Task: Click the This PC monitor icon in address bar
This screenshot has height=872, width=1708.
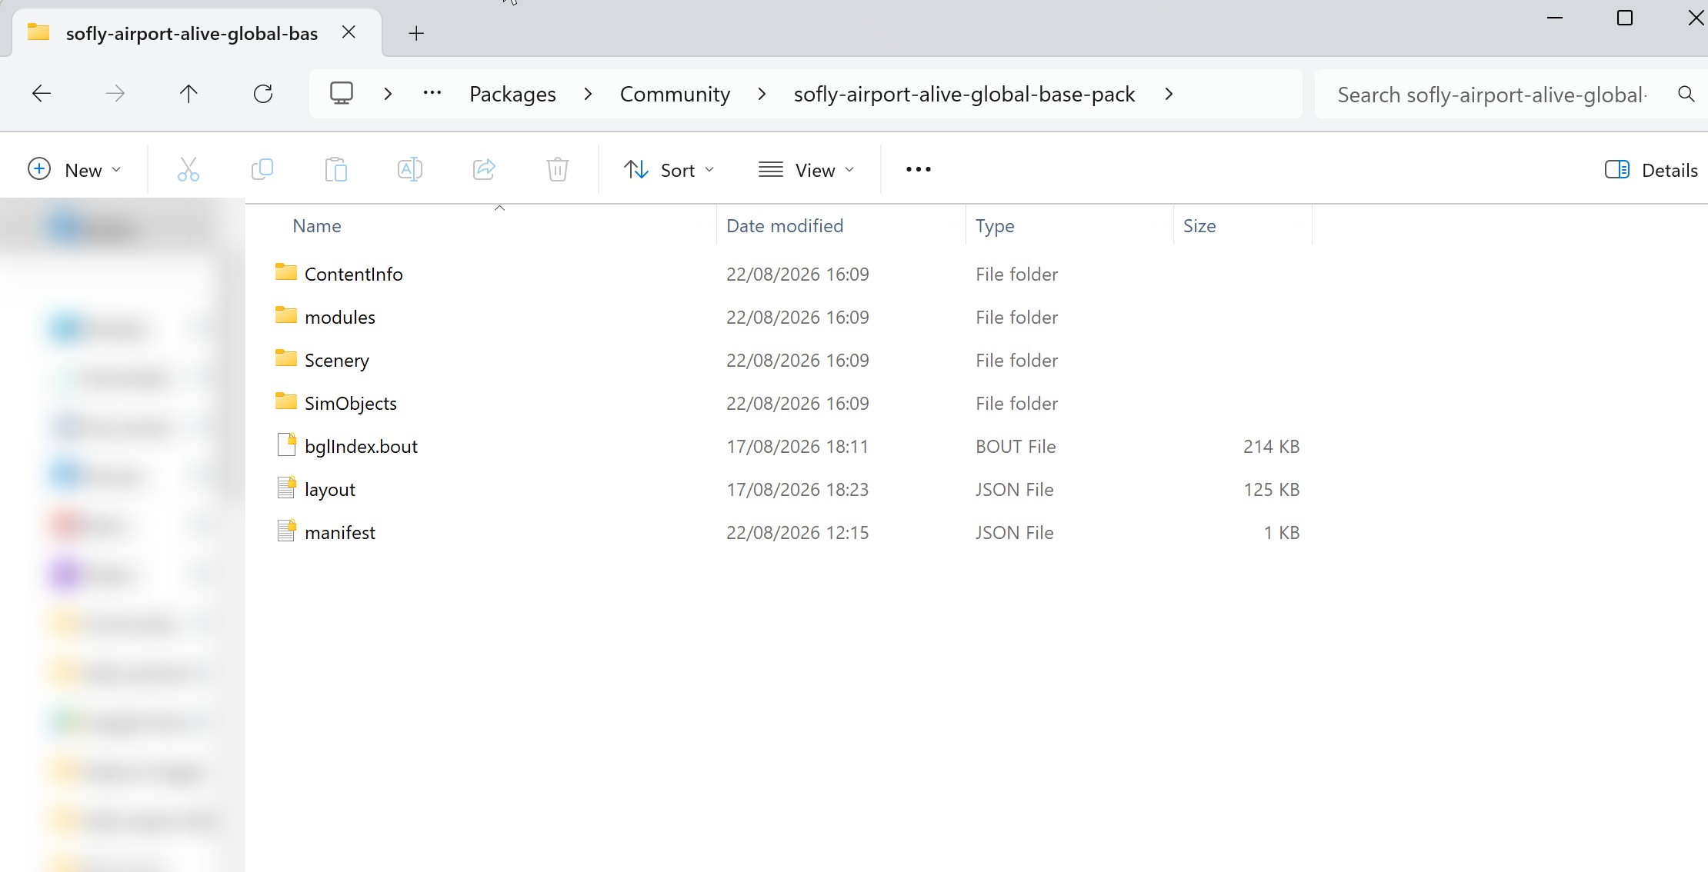Action: coord(342,93)
